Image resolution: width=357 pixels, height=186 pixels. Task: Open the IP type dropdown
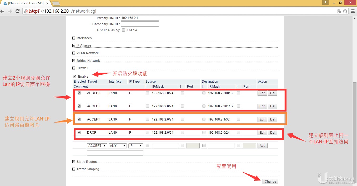click(136, 145)
